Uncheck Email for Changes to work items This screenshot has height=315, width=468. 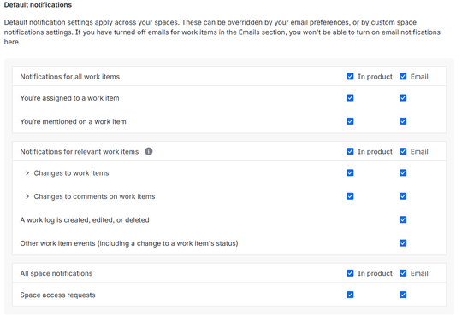tap(403, 172)
